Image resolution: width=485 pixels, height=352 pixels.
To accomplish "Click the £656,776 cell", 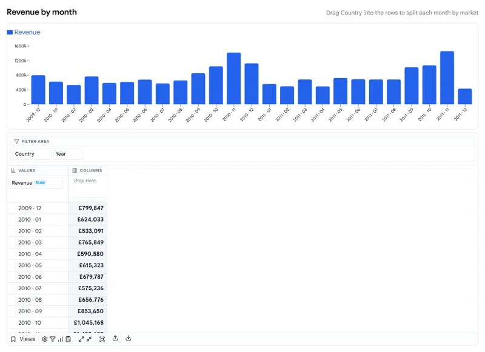I will [x=87, y=299].
